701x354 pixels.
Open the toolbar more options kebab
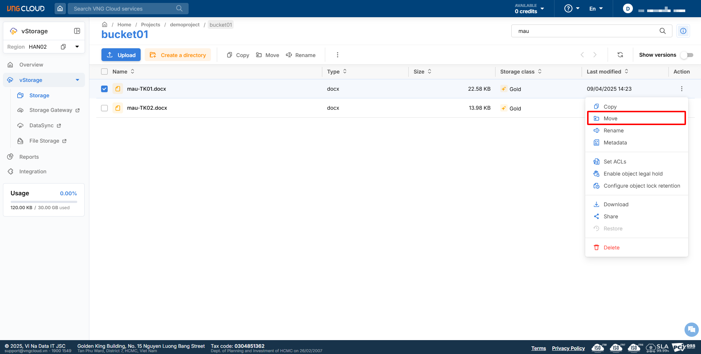point(337,55)
